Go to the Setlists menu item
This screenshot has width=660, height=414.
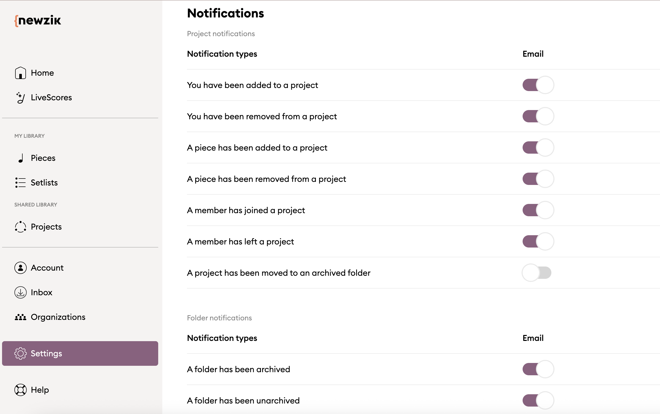click(44, 183)
